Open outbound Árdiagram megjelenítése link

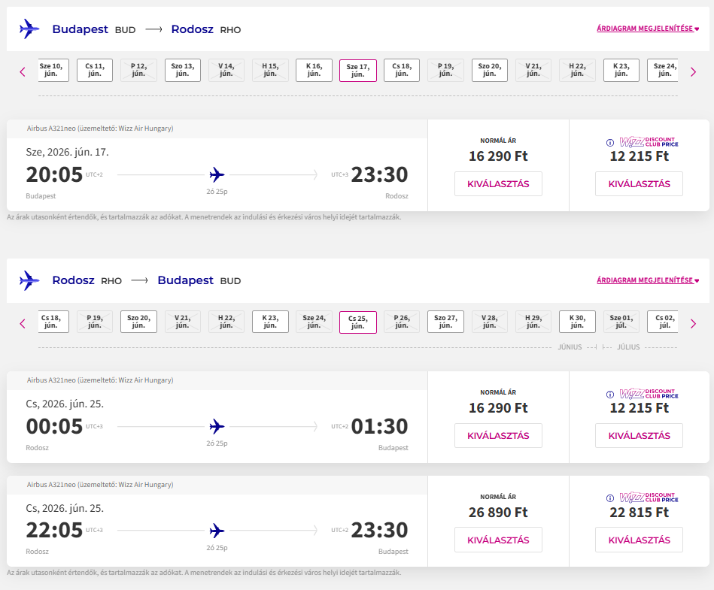pyautogui.click(x=647, y=29)
